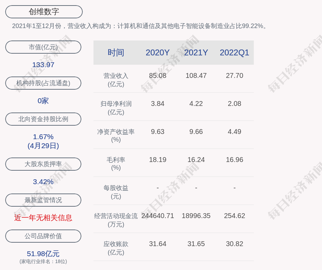The height and width of the screenshot is (270, 322).
Task: Click the 2021Y column header
Action: (196, 53)
